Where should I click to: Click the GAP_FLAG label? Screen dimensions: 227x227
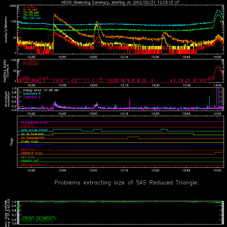[28, 126]
